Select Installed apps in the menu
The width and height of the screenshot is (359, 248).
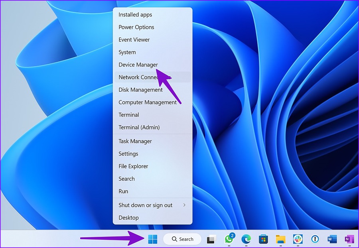[152, 15]
